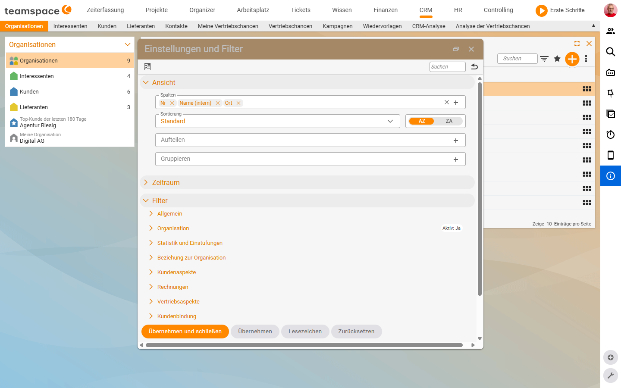621x388 pixels.
Task: Click the teamspace logo
Action: pyautogui.click(x=38, y=10)
